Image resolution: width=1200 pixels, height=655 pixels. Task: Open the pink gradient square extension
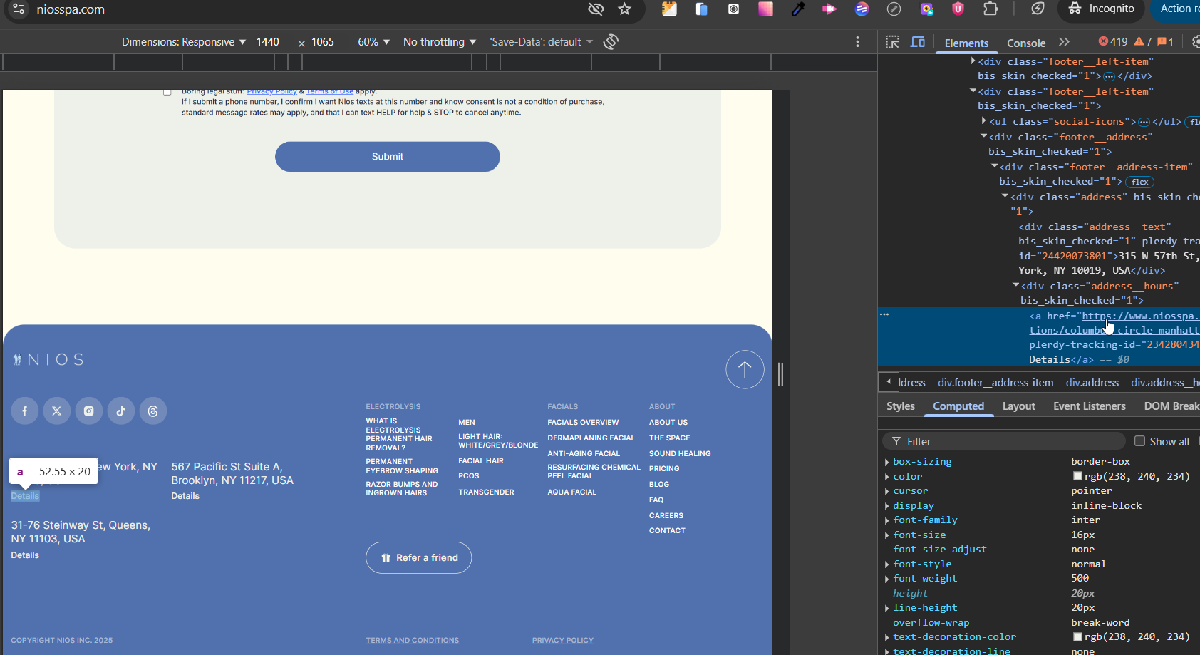coord(765,9)
